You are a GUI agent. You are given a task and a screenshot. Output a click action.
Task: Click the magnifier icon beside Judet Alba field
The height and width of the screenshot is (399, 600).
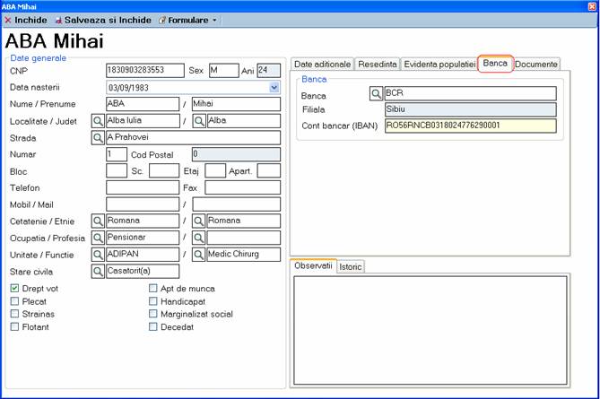[198, 121]
